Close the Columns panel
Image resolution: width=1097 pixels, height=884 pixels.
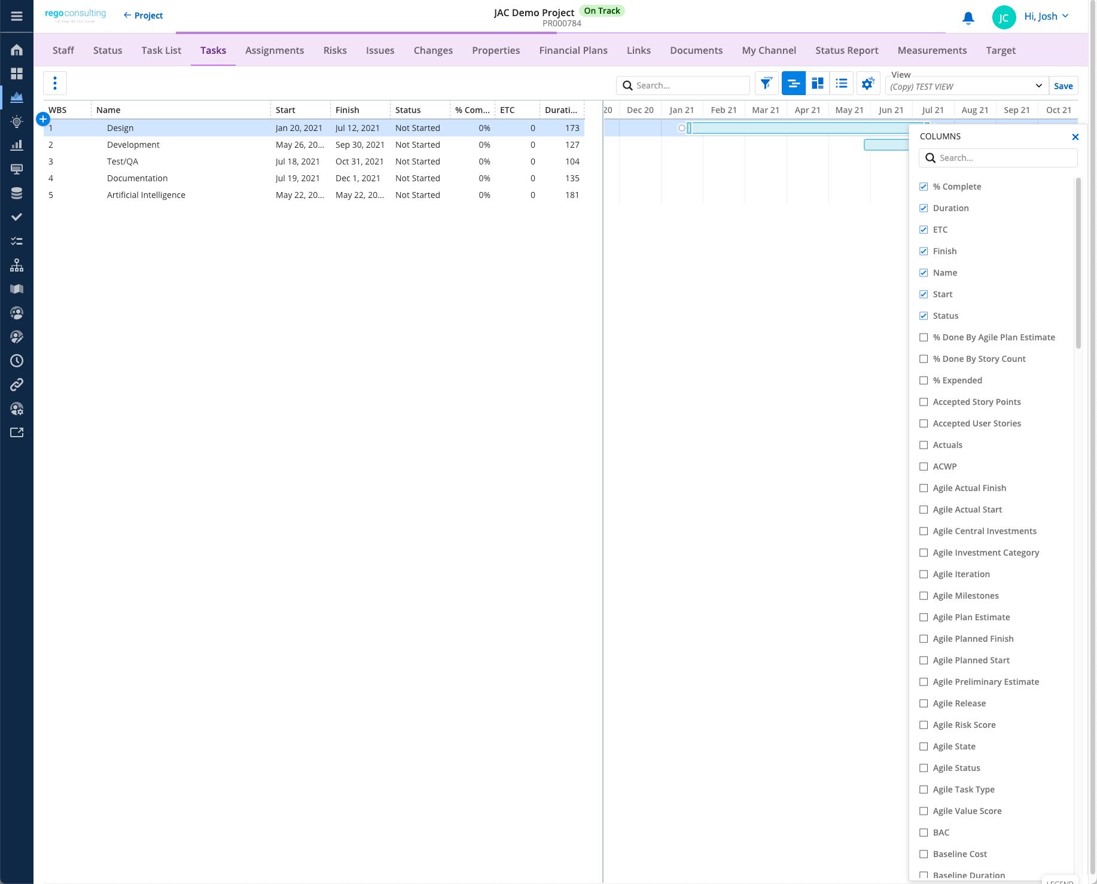1075,137
